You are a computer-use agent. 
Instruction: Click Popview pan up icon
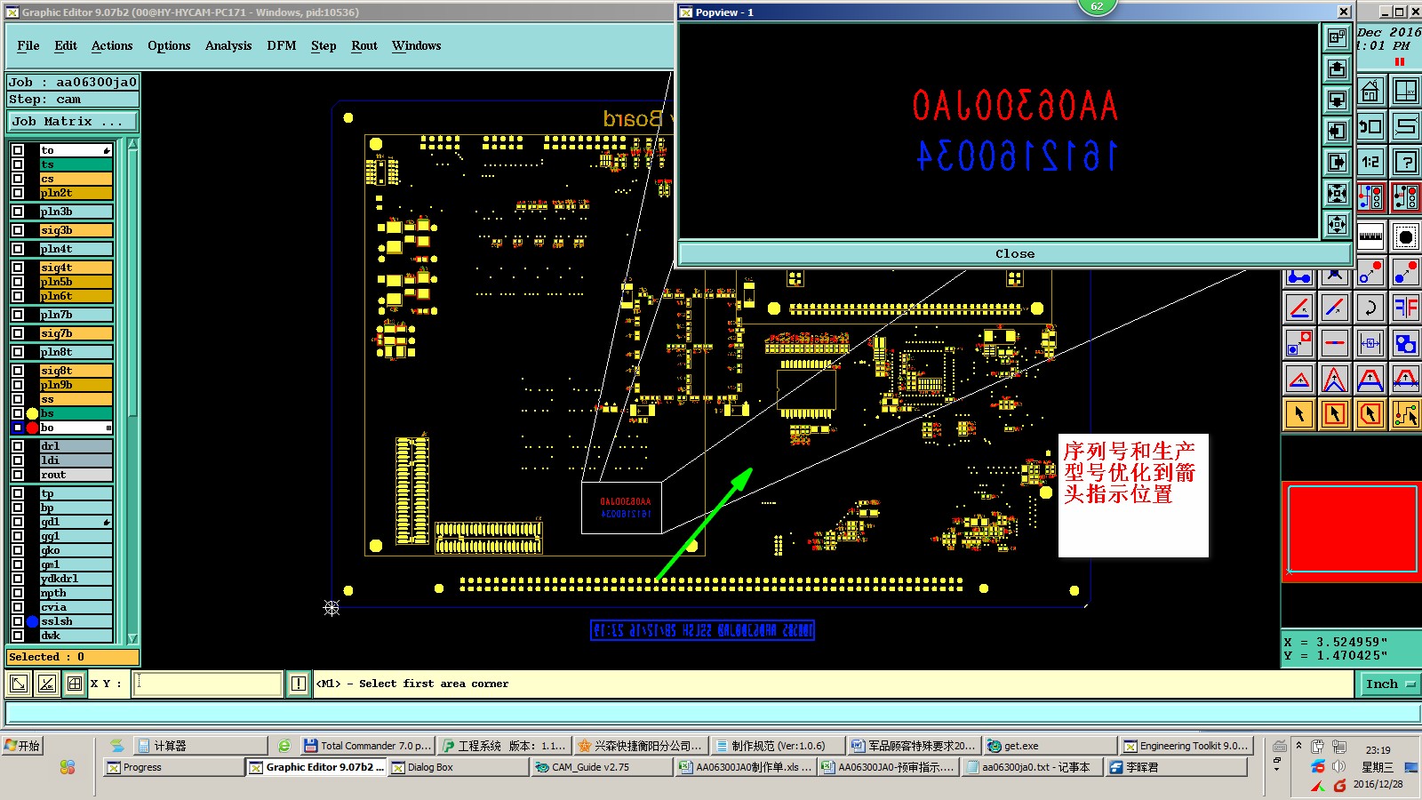[1337, 69]
